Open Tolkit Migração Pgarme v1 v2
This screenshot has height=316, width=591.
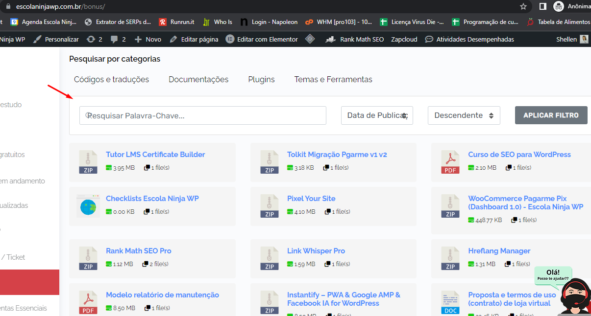tap(337, 155)
